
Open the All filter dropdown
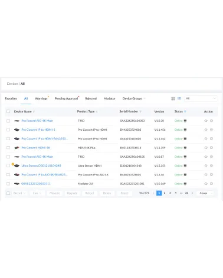(x=201, y=98)
